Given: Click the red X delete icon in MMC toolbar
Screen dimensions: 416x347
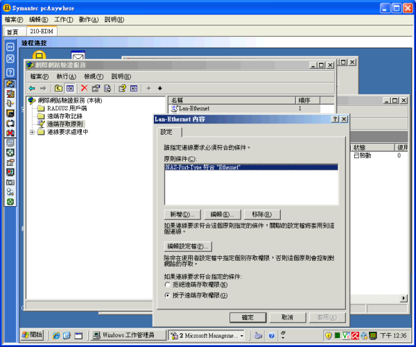Looking at the screenshot, I should point(84,88).
